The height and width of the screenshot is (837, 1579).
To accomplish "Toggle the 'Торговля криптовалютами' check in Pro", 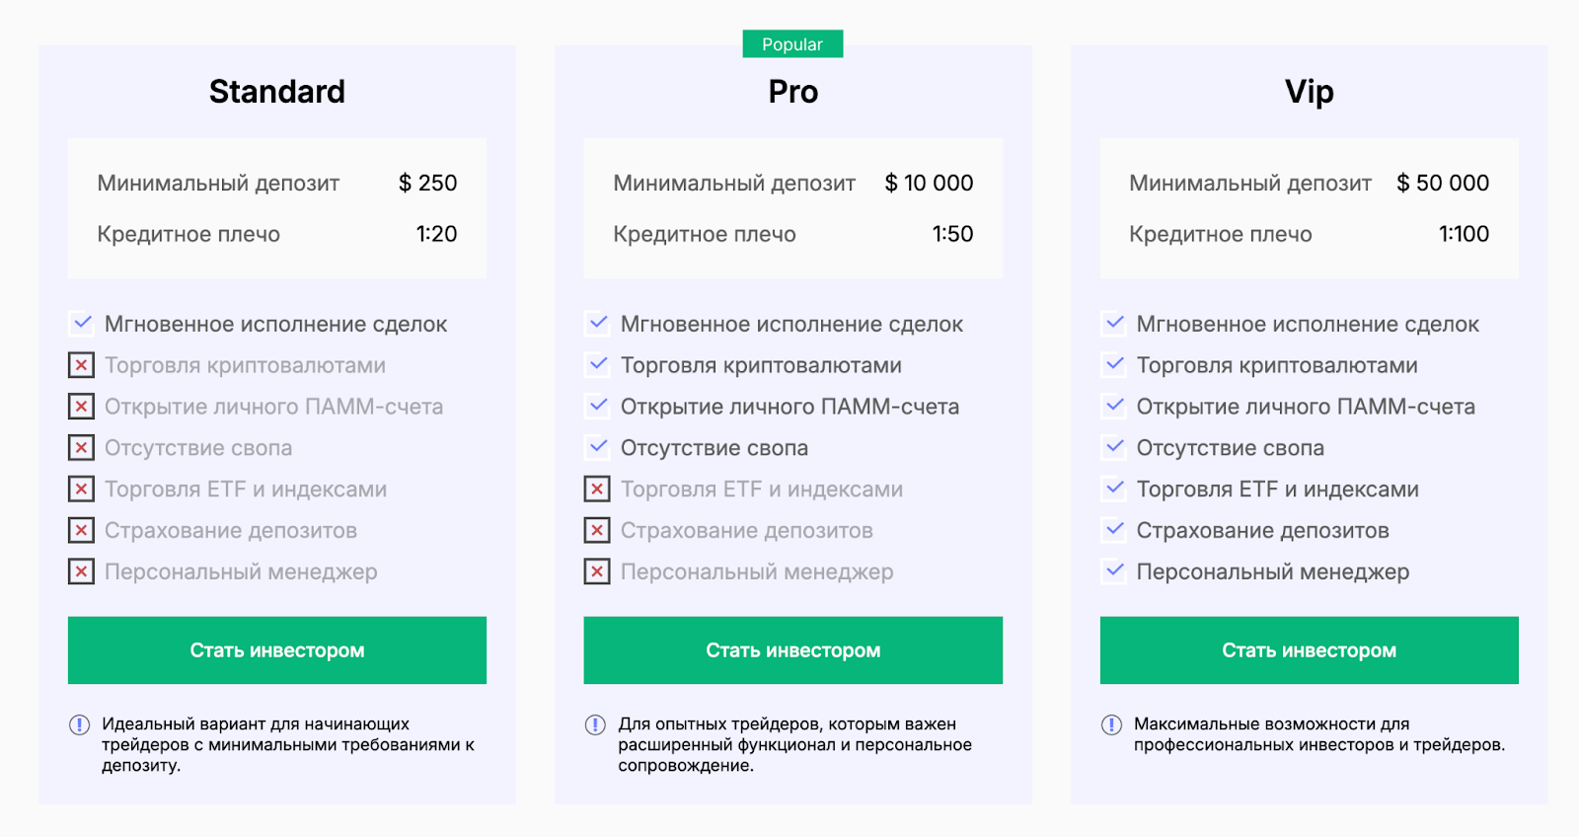I will tap(598, 364).
